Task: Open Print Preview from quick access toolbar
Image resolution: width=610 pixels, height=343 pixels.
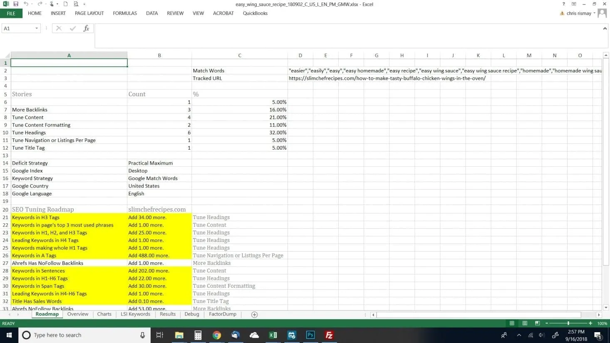Action: pos(76,4)
